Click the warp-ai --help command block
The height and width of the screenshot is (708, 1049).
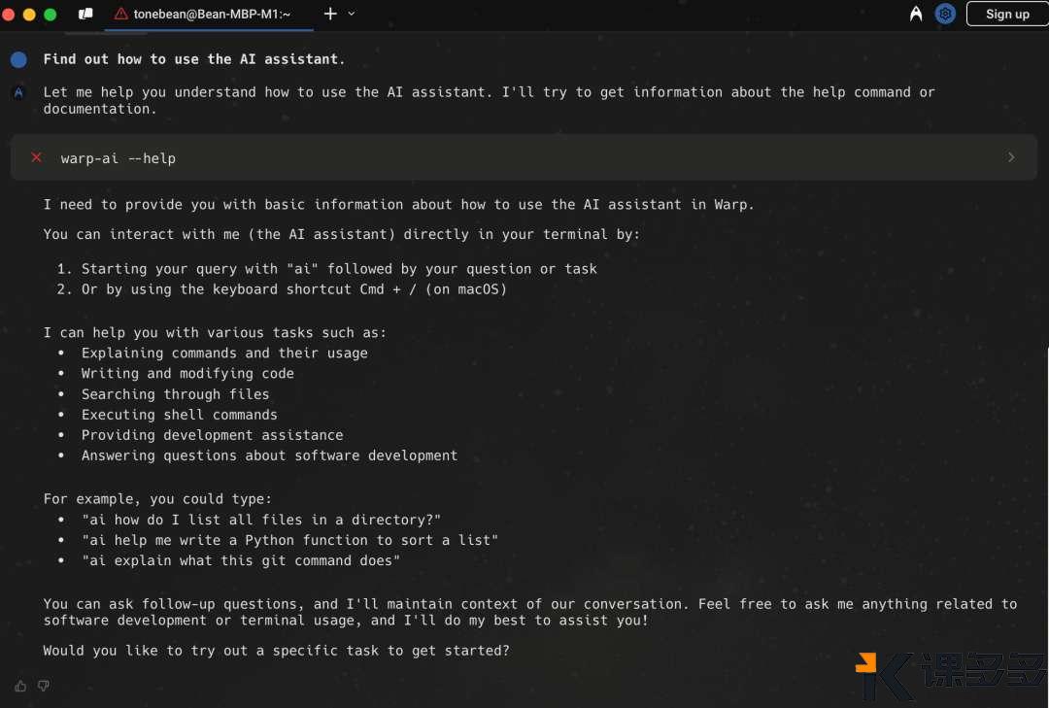point(524,157)
